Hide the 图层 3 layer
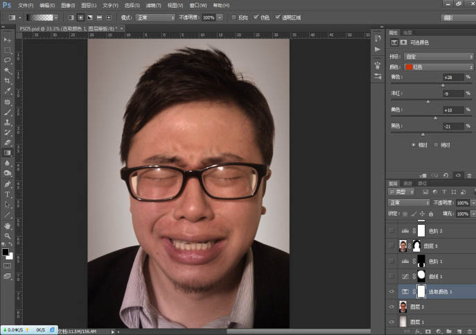Viewport: 476px width, 335px height. [391, 307]
